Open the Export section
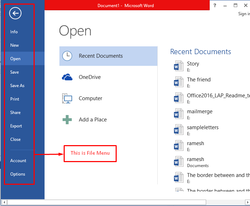 pos(16,126)
